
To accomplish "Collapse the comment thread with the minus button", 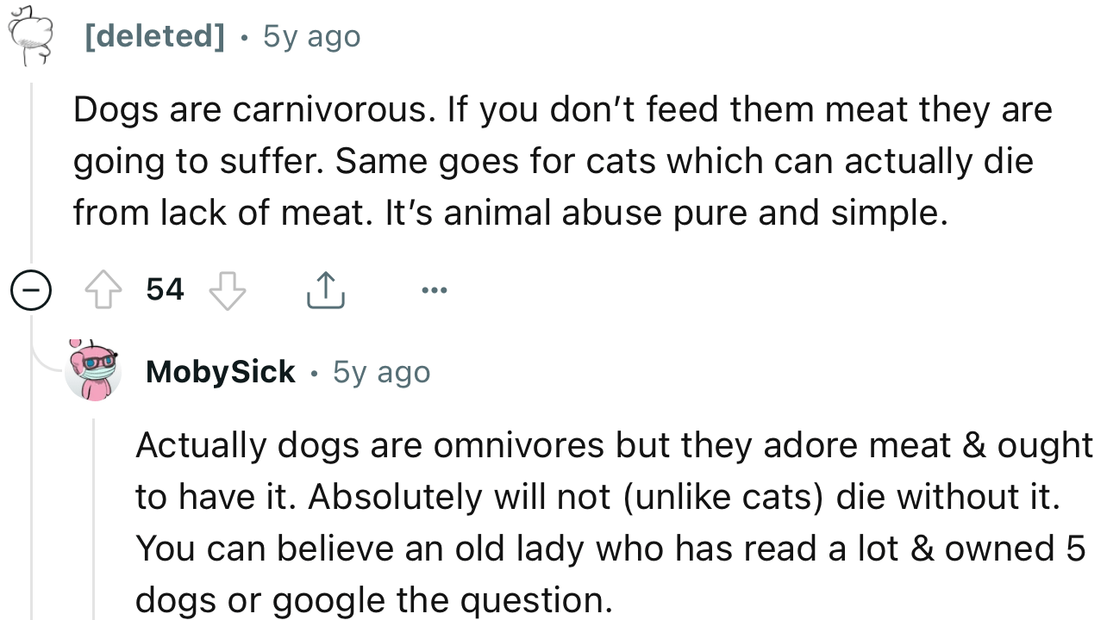I will (31, 289).
